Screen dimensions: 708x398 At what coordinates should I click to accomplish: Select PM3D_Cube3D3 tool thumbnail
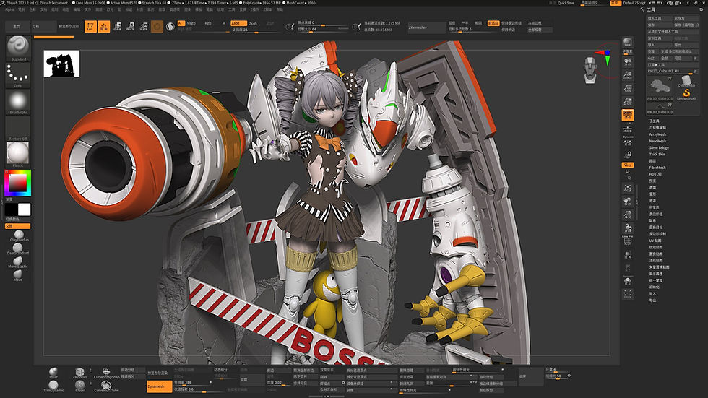coord(660,88)
